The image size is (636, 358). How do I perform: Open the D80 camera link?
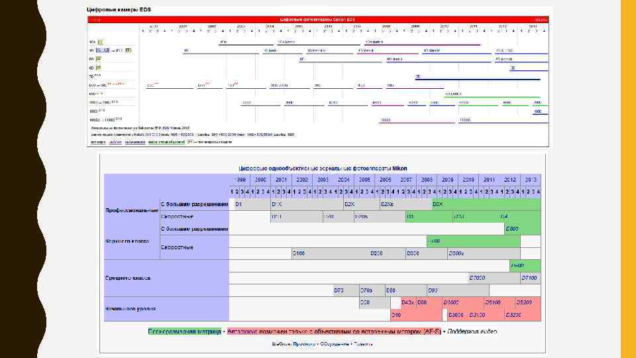click(x=391, y=290)
